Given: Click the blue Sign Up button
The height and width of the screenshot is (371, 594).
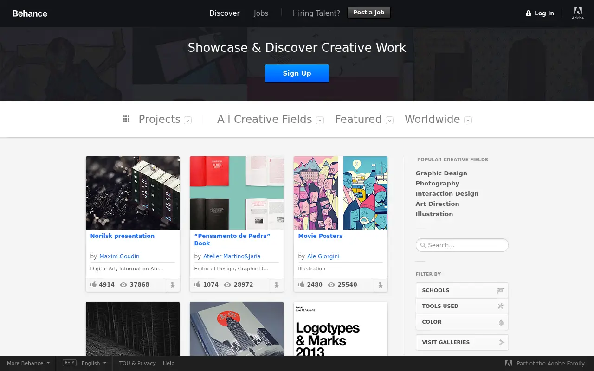Looking at the screenshot, I should [297, 73].
